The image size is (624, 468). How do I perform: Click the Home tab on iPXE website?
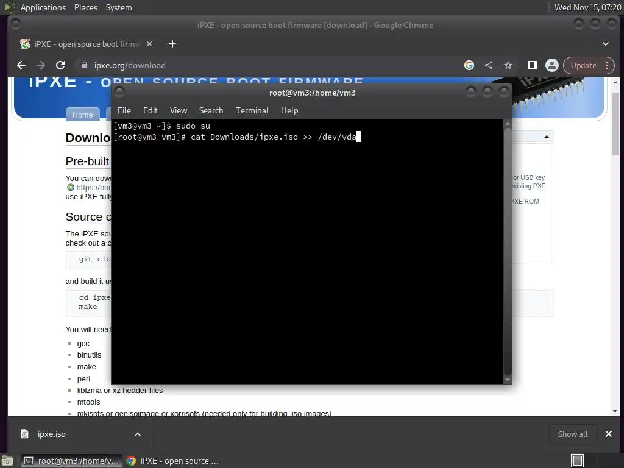tap(82, 115)
